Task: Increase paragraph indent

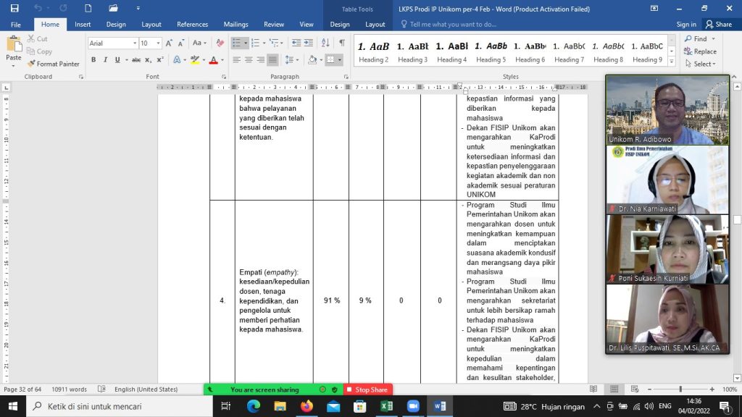Action: [x=309, y=43]
